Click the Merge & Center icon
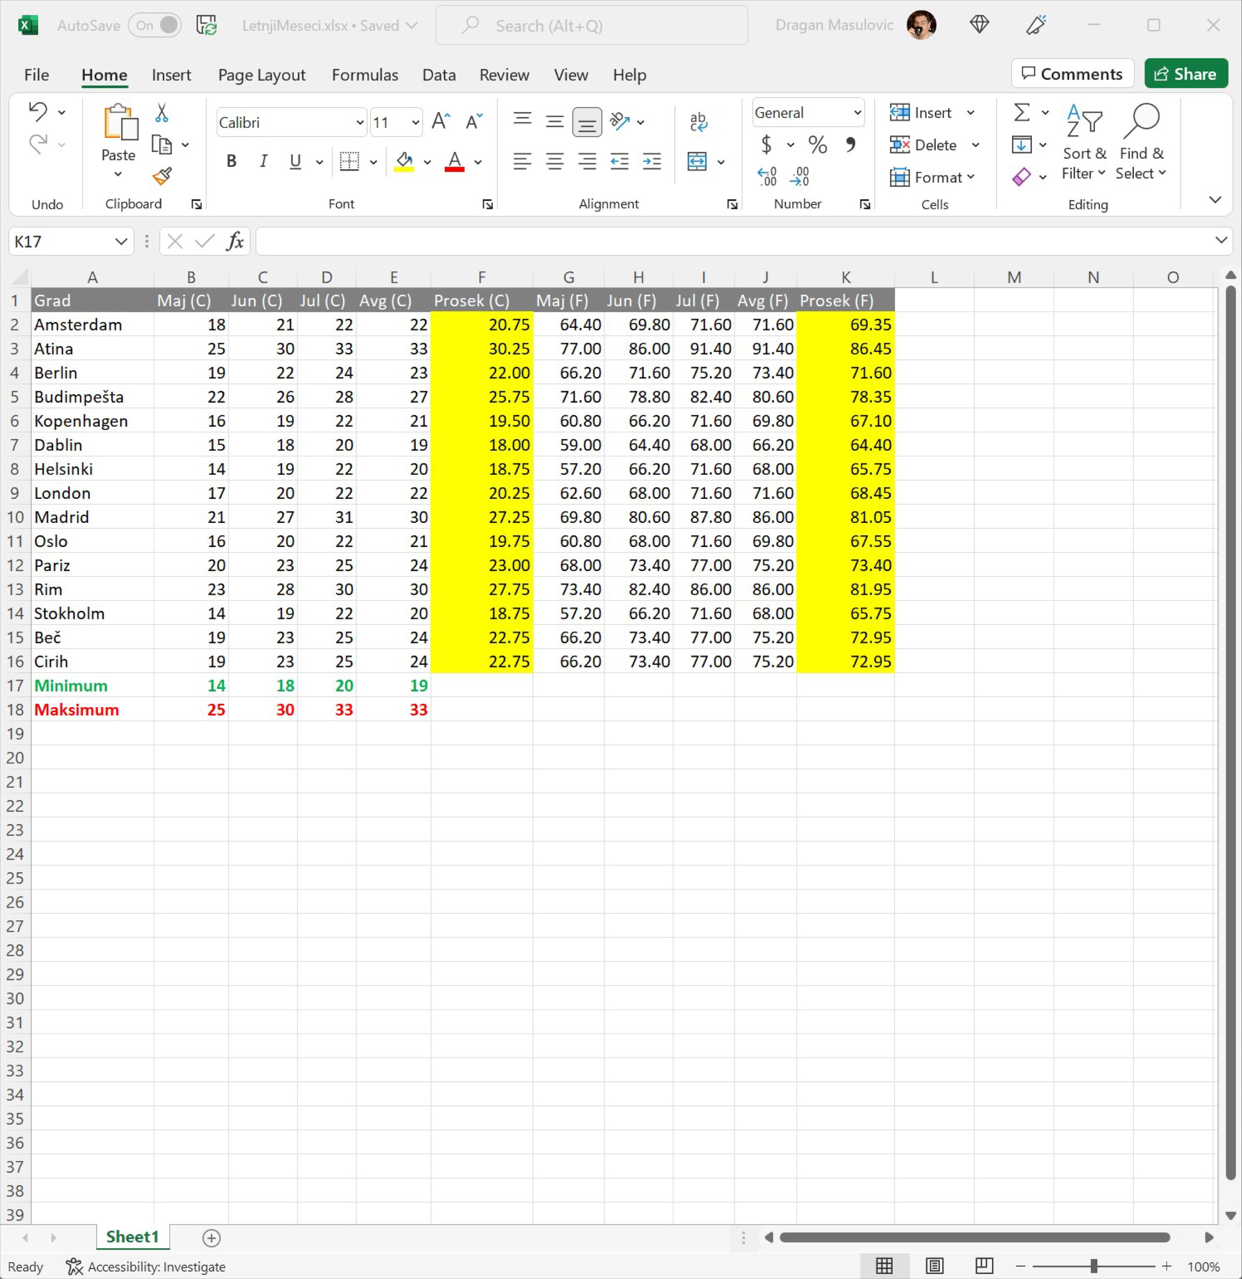The height and width of the screenshot is (1279, 1242). 697,161
